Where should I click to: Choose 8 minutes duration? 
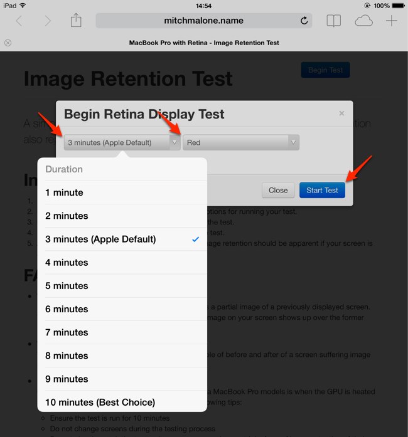(x=122, y=356)
